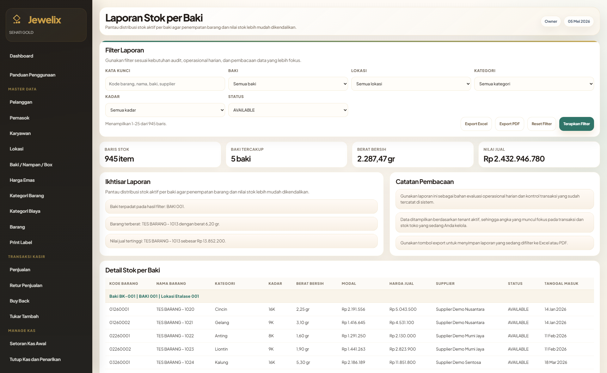This screenshot has height=373, width=607.
Task: Click the Jewelix diamond logo icon
Action: [17, 20]
